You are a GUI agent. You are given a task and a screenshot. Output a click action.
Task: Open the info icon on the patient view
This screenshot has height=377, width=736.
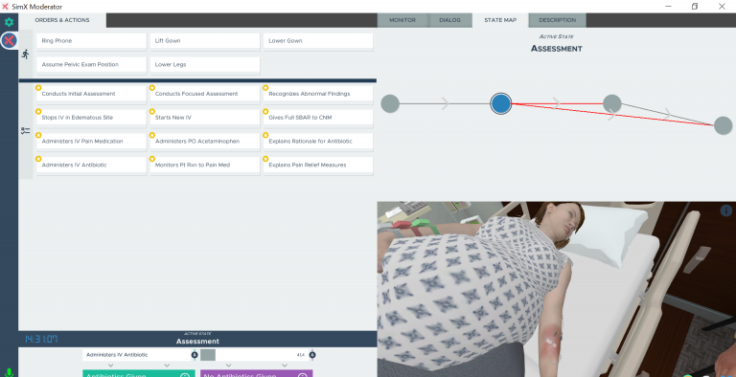point(725,211)
